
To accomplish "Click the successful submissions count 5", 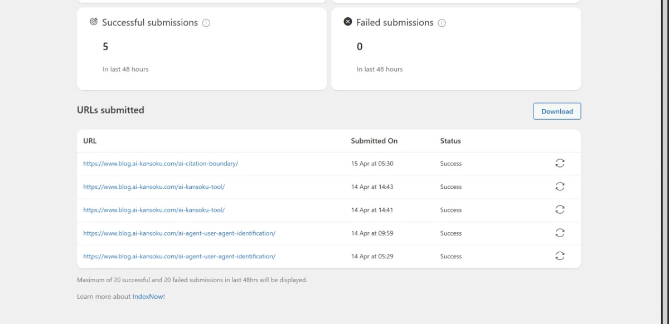I will click(x=105, y=47).
